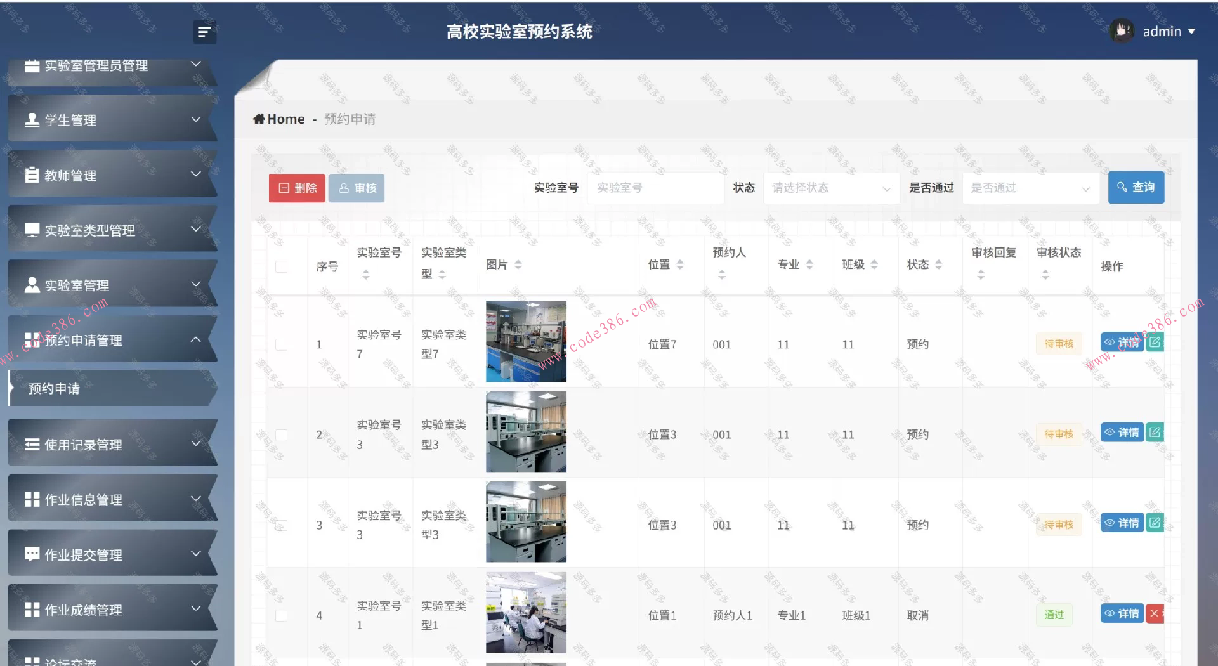
Task: Edit row 1 via the green pencil icon
Action: 1156,341
